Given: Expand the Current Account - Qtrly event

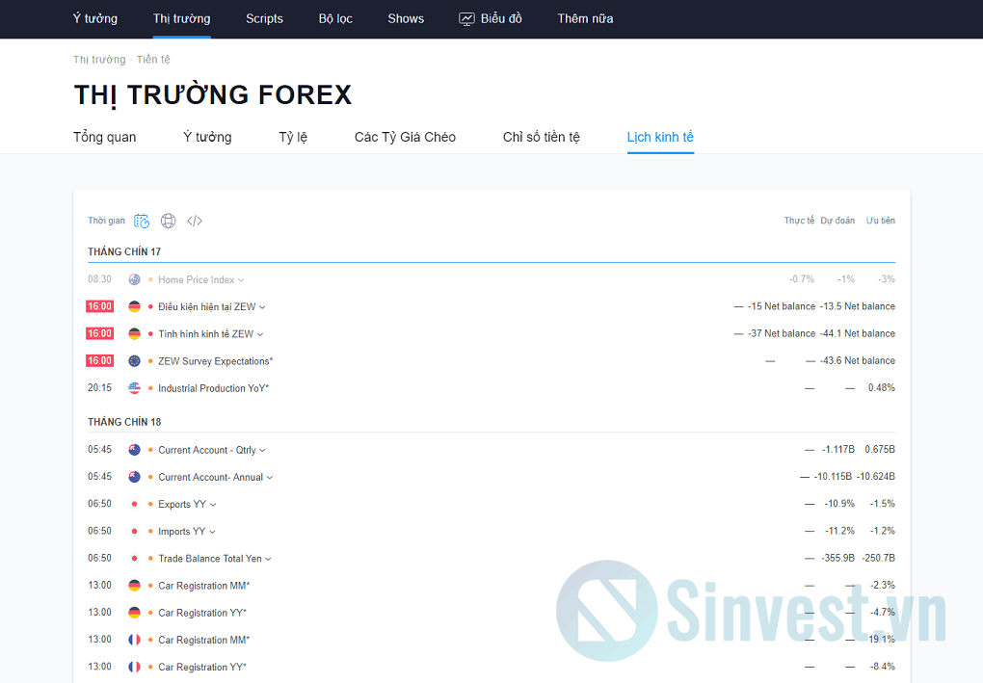Looking at the screenshot, I should [262, 451].
